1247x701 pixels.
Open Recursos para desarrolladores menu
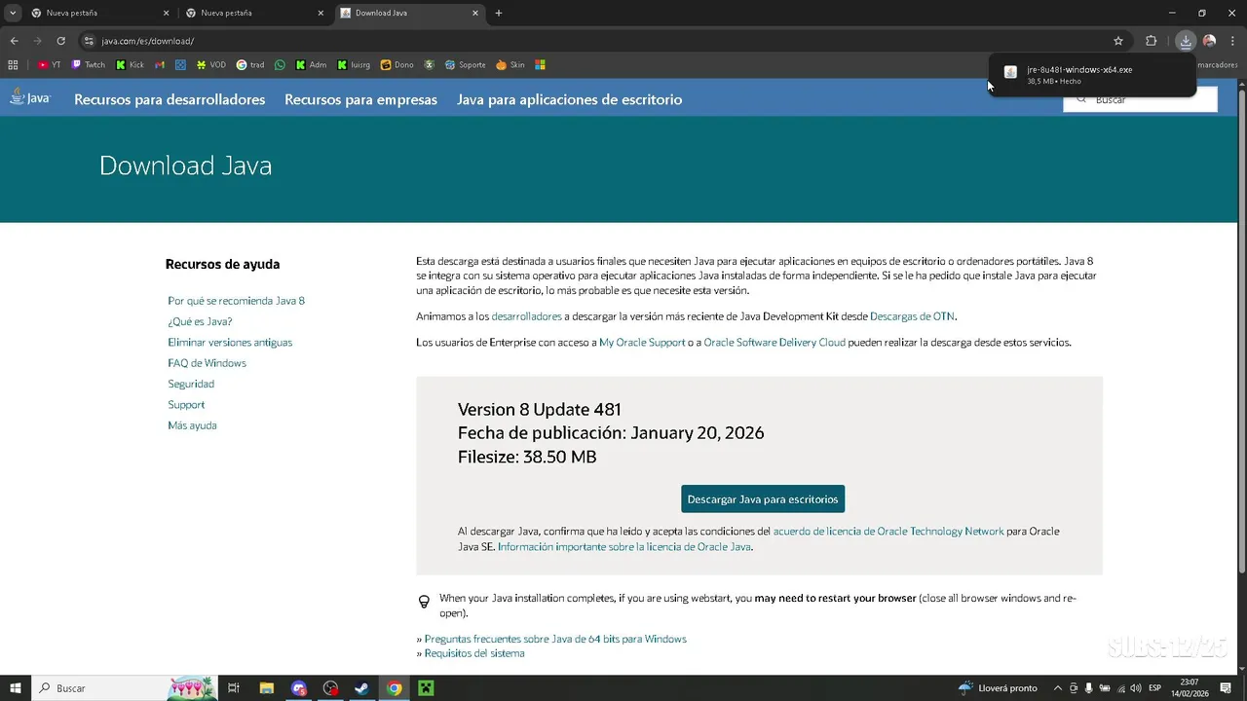pyautogui.click(x=170, y=99)
